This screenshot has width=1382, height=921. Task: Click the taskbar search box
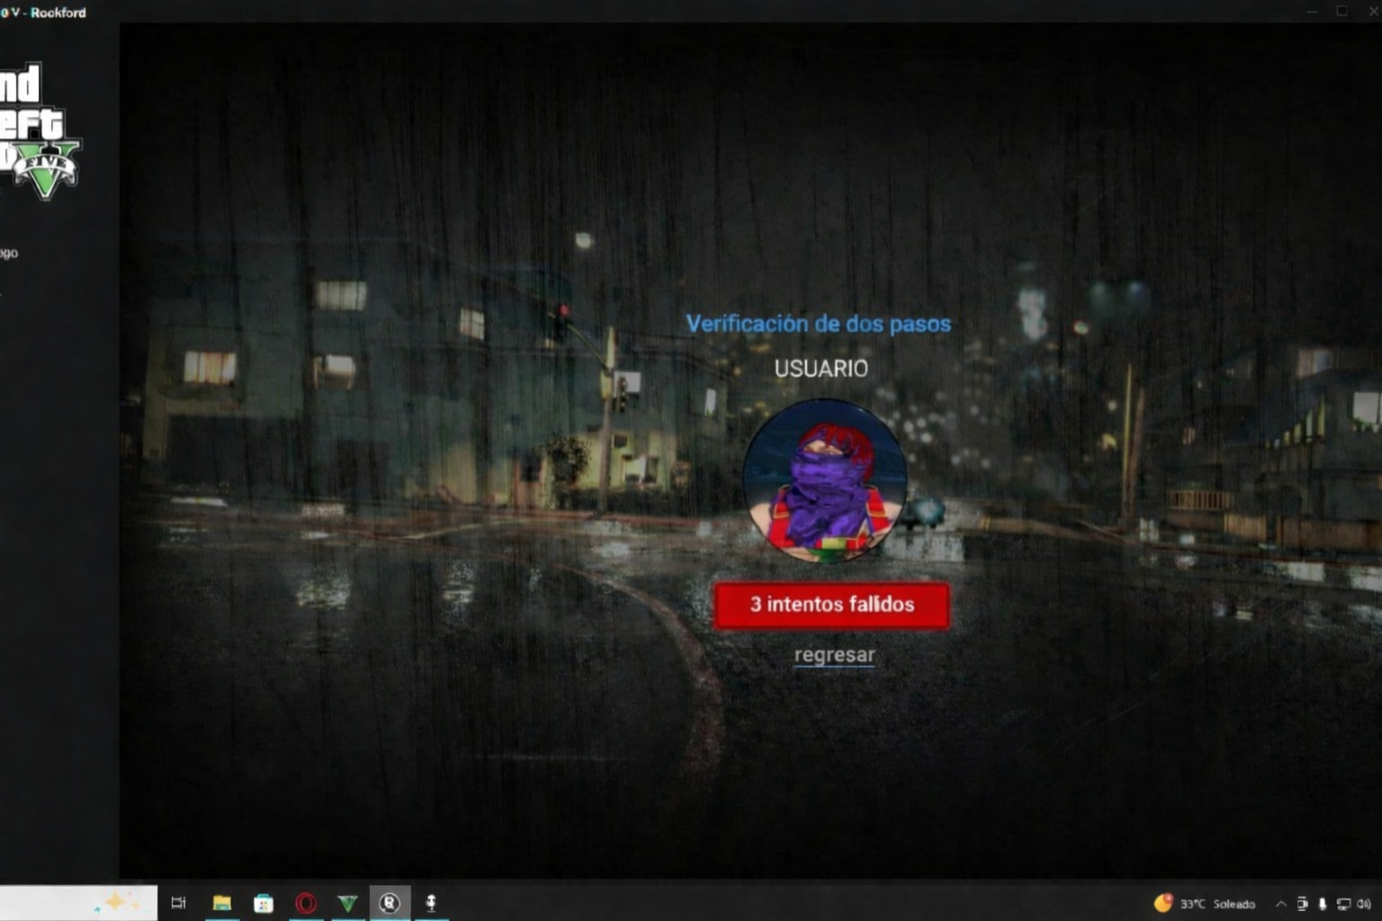tap(76, 903)
